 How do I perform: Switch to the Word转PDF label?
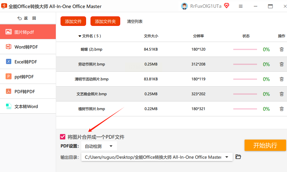(x=26, y=47)
